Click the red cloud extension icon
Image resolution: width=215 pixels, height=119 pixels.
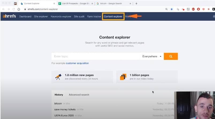[183, 9]
